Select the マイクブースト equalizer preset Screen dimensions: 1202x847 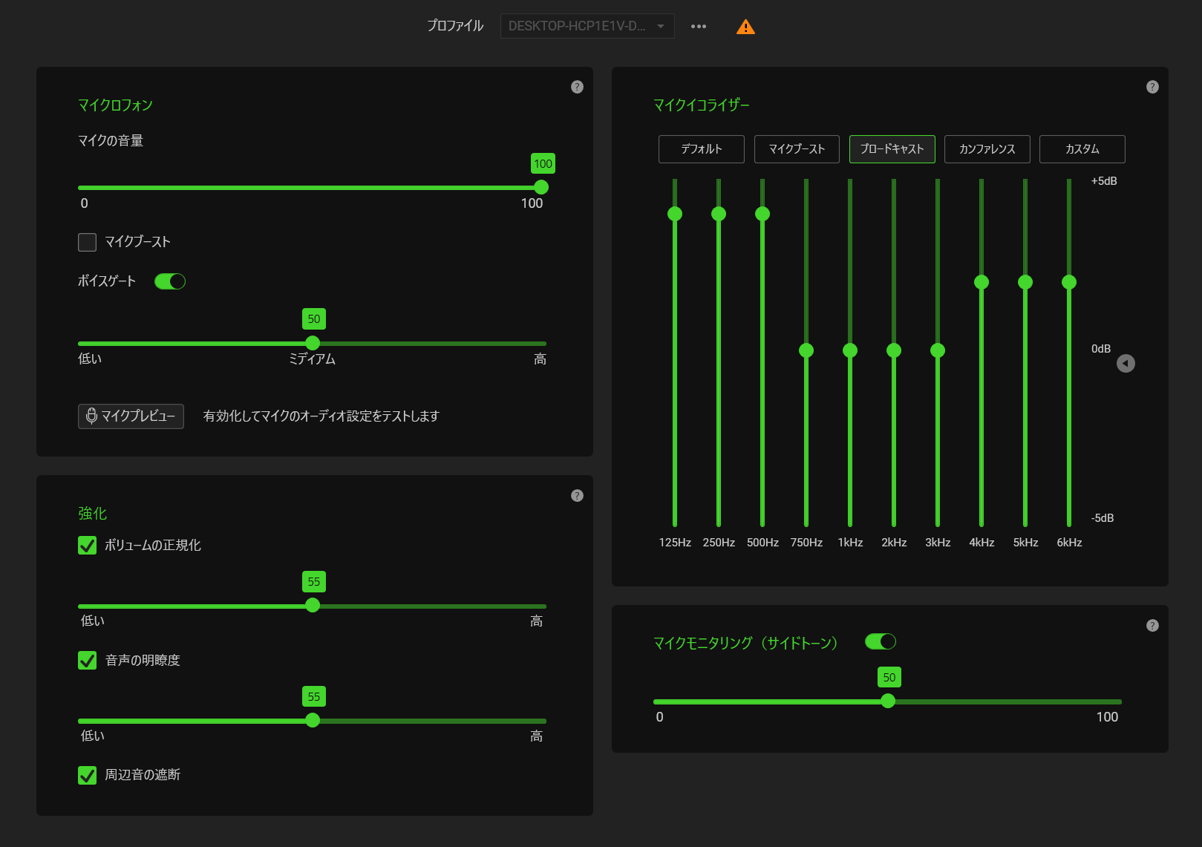click(797, 148)
